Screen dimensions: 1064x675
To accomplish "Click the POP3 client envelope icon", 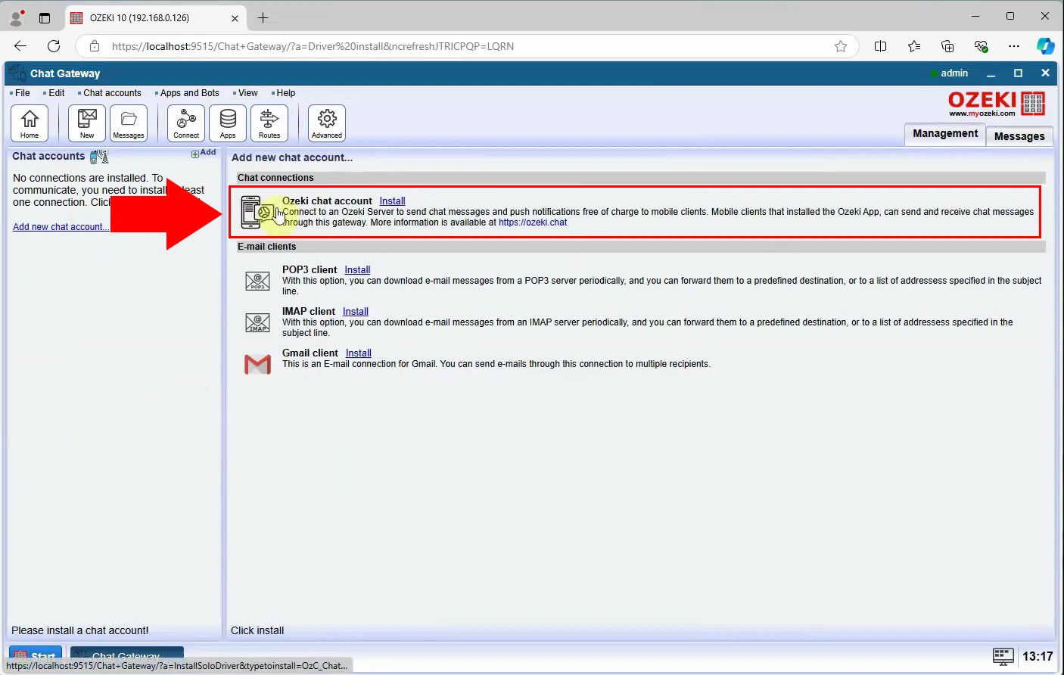I will click(x=258, y=282).
